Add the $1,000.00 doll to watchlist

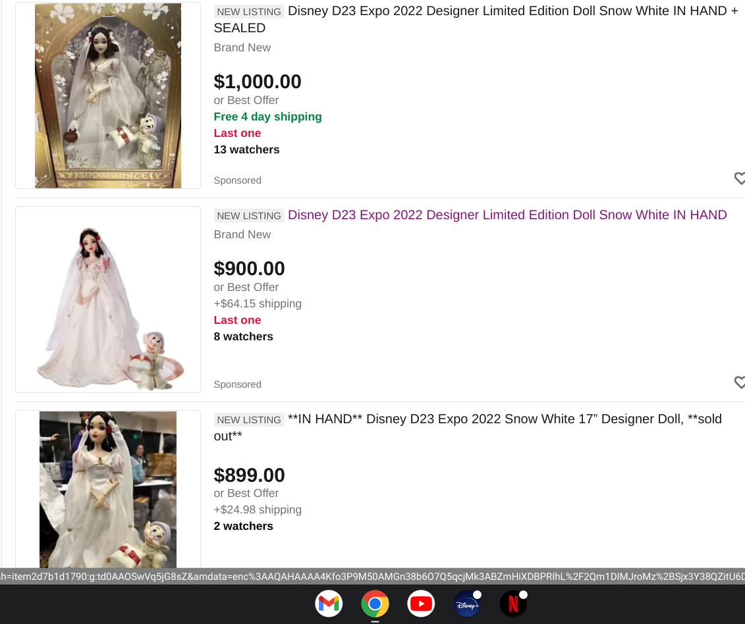click(x=739, y=178)
